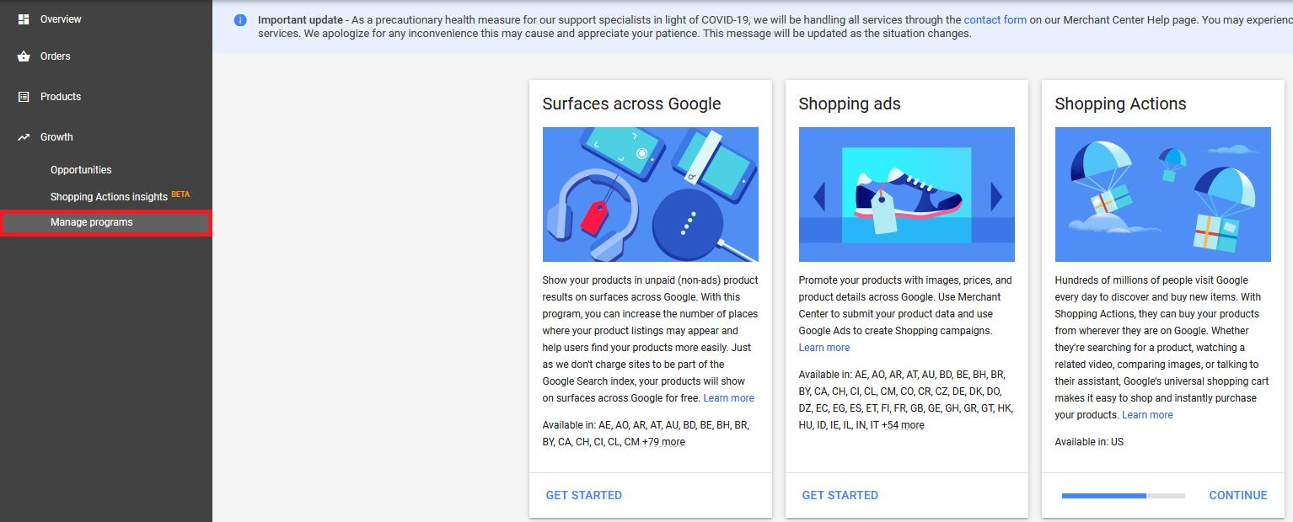
Task: Open Learn more under Shopping ads
Action: click(x=824, y=348)
